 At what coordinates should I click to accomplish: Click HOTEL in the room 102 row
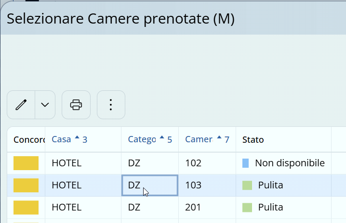67,163
